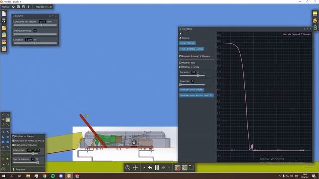Image resolution: width=319 pixels, height=179 pixels.
Task: Undo with the left arrow button
Action: (x=150, y=168)
